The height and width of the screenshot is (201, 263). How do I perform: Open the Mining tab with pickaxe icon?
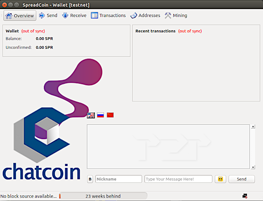[176, 16]
